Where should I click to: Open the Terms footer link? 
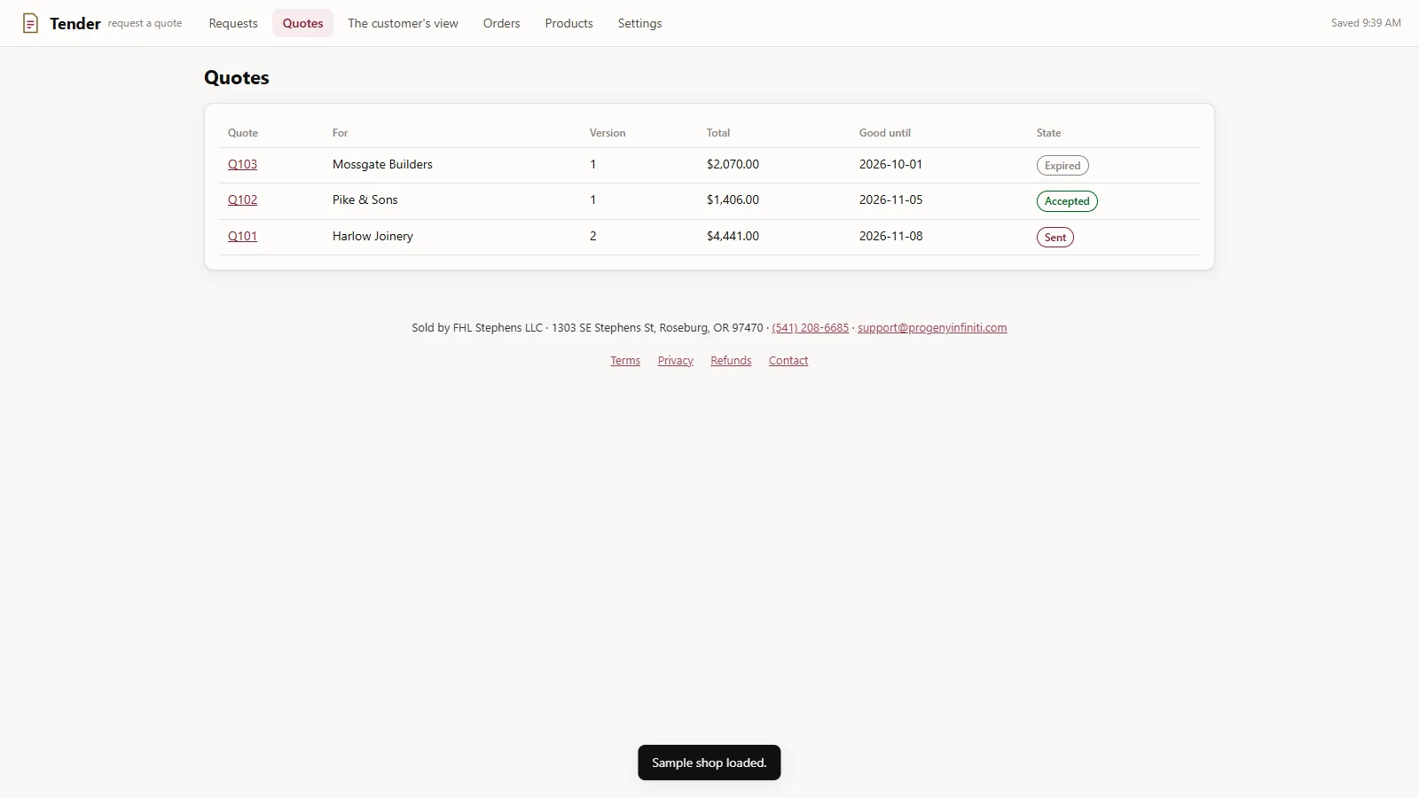625,360
